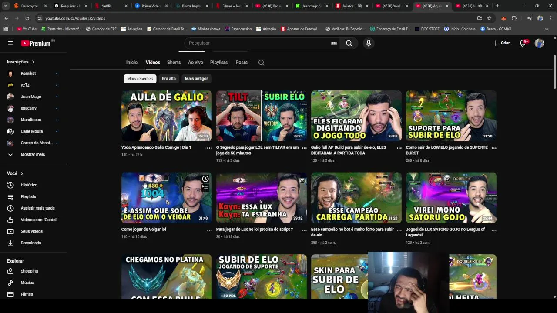This screenshot has height=313, width=557.
Task: Reload the page in browser
Action: coord(27,18)
